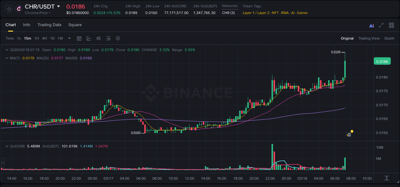Switch to the Trading Data tab
This screenshot has width=400, height=187.
point(49,25)
